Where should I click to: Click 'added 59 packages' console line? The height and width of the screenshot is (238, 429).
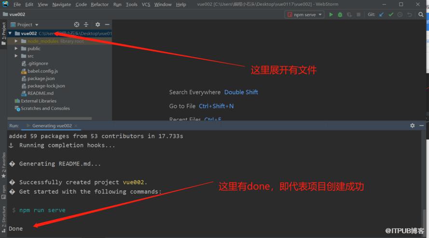pos(96,136)
